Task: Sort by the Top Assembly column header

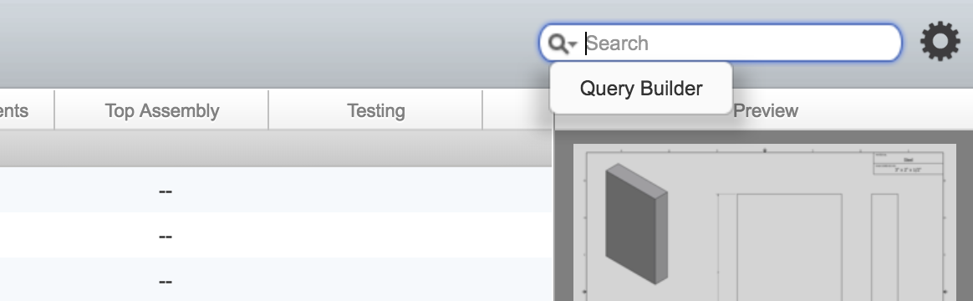Action: tap(162, 110)
